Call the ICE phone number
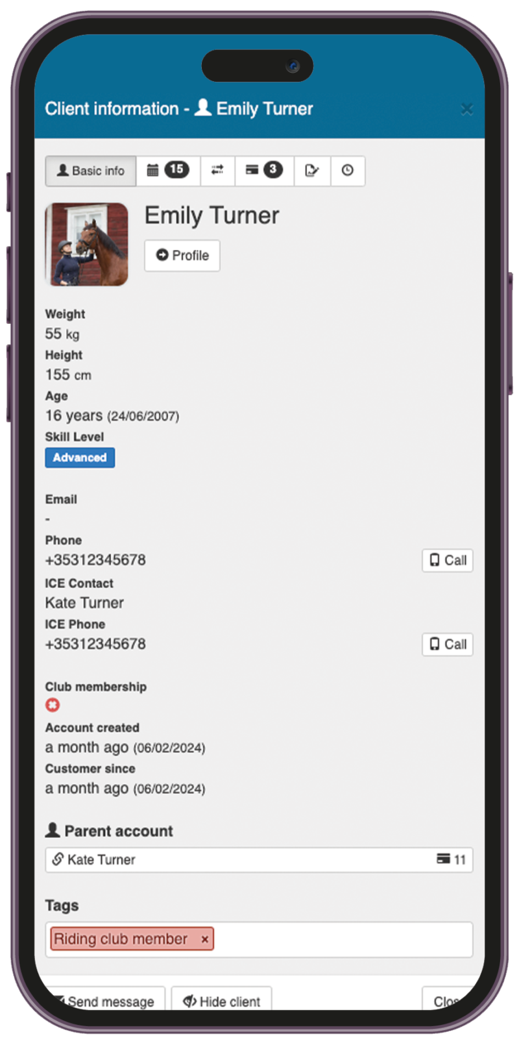This screenshot has height=1045, width=519. [x=448, y=645]
